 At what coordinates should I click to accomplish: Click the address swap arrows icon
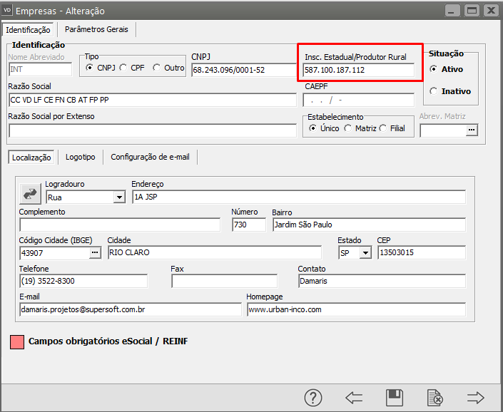(x=31, y=193)
